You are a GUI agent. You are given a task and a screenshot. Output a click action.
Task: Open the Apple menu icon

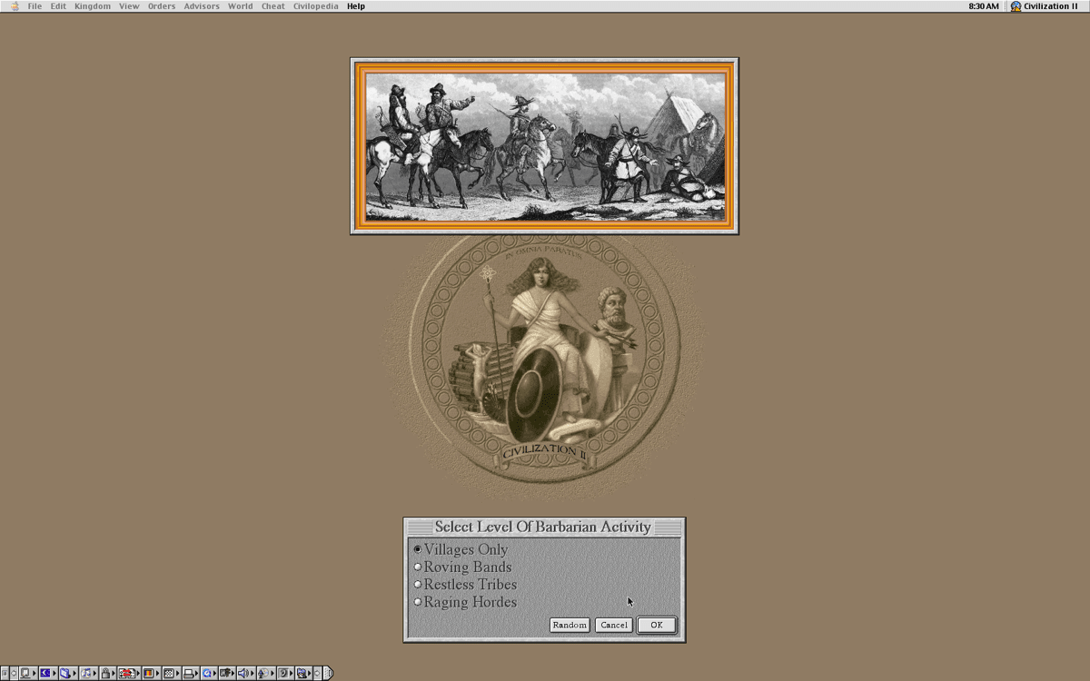coord(14,6)
